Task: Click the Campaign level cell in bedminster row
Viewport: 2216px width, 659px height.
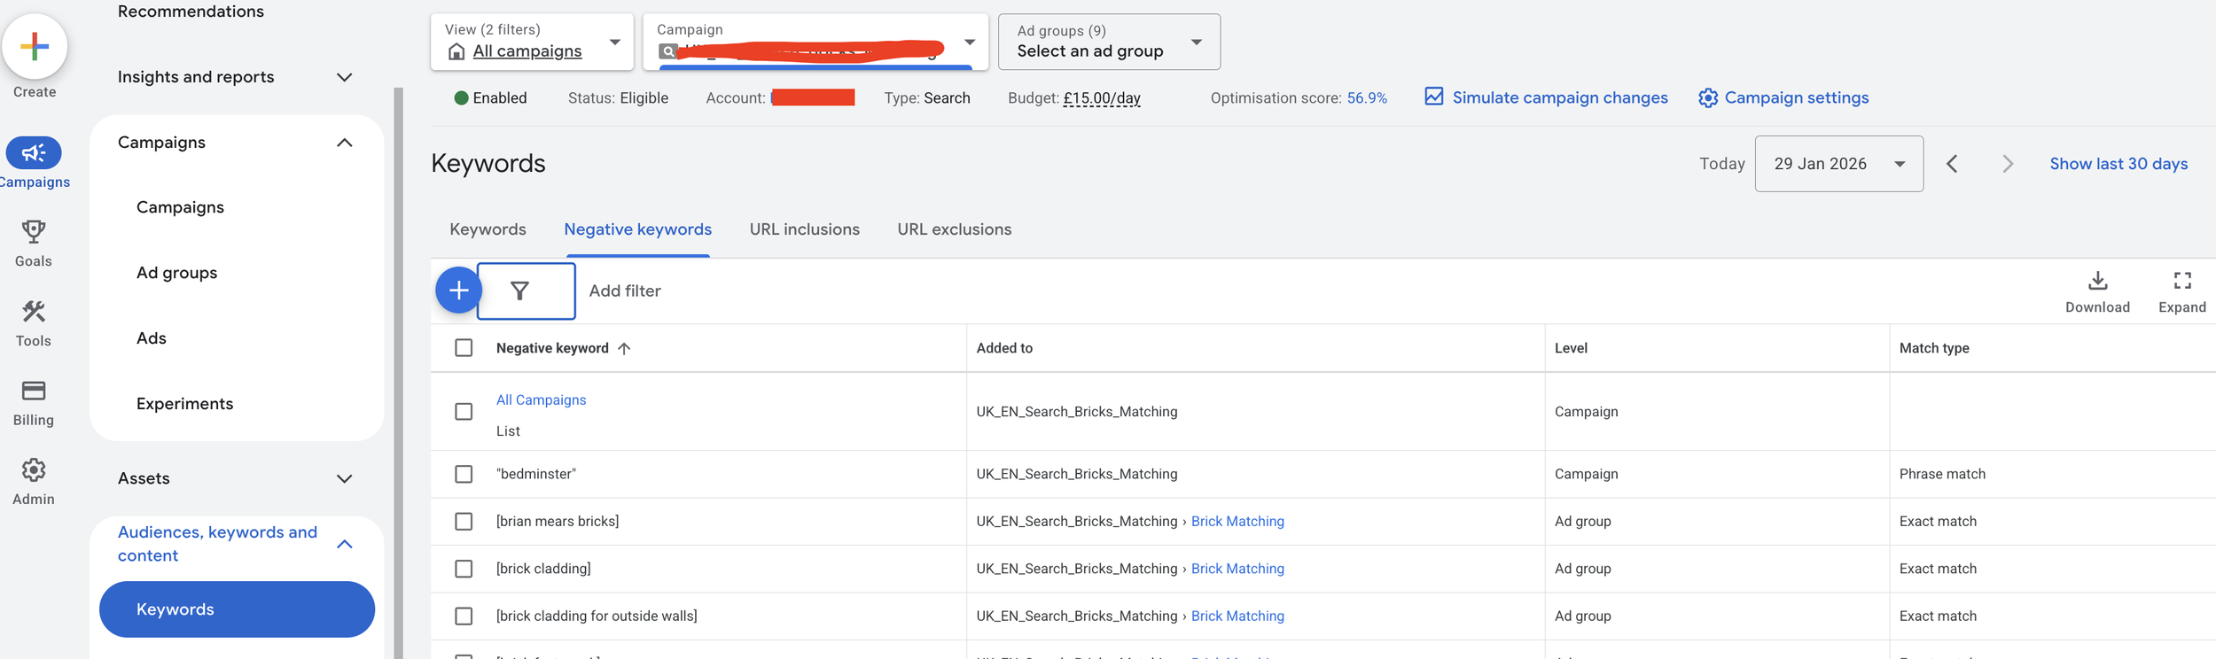Action: [x=1586, y=474]
